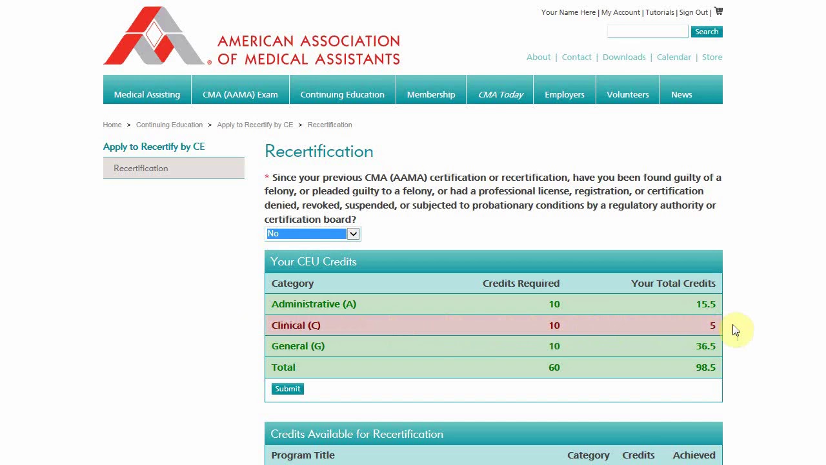Open the felony question dropdown arrow
The image size is (826, 465).
pos(353,234)
